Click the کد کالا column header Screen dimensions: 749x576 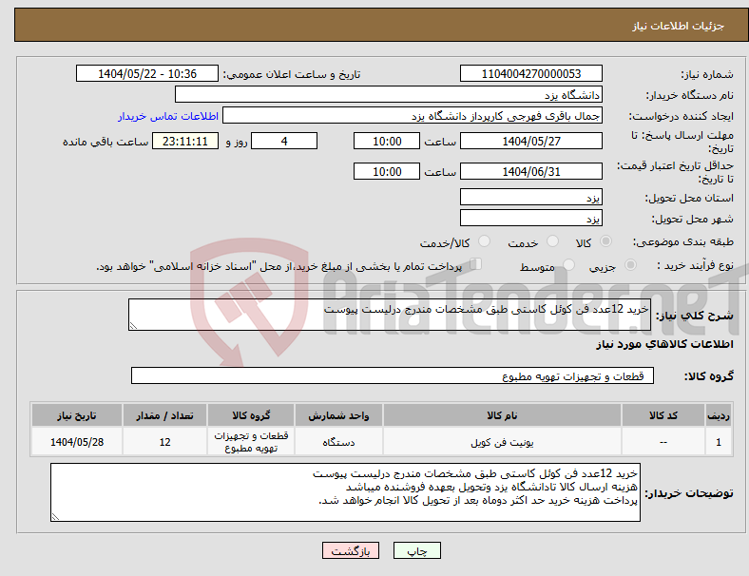click(x=663, y=415)
